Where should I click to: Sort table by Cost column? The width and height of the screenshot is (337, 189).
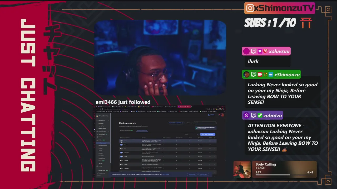(190, 138)
